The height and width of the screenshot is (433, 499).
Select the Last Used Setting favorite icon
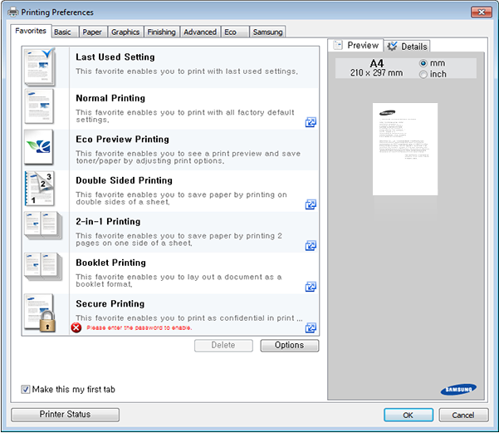pyautogui.click(x=39, y=66)
